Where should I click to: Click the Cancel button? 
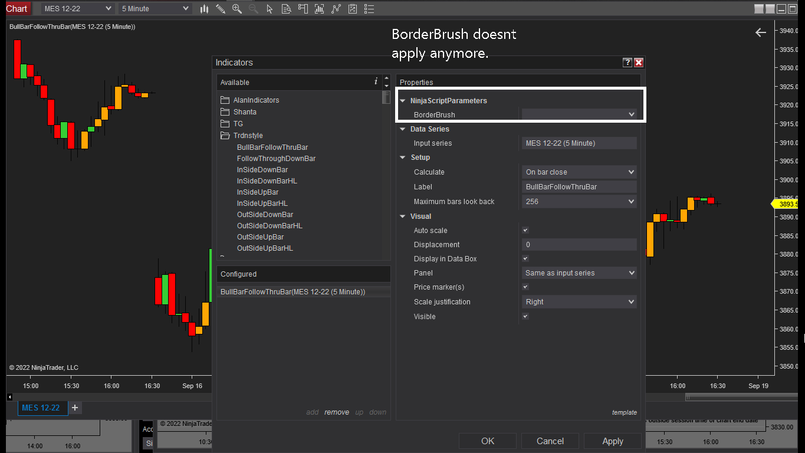click(x=550, y=441)
